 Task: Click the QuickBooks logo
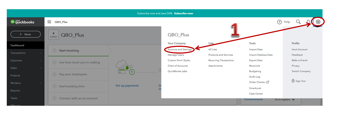pos(22,22)
